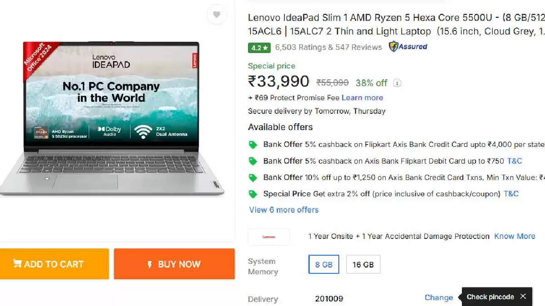Click Know More about damage protection
This screenshot has height=306, width=545.
515,236
